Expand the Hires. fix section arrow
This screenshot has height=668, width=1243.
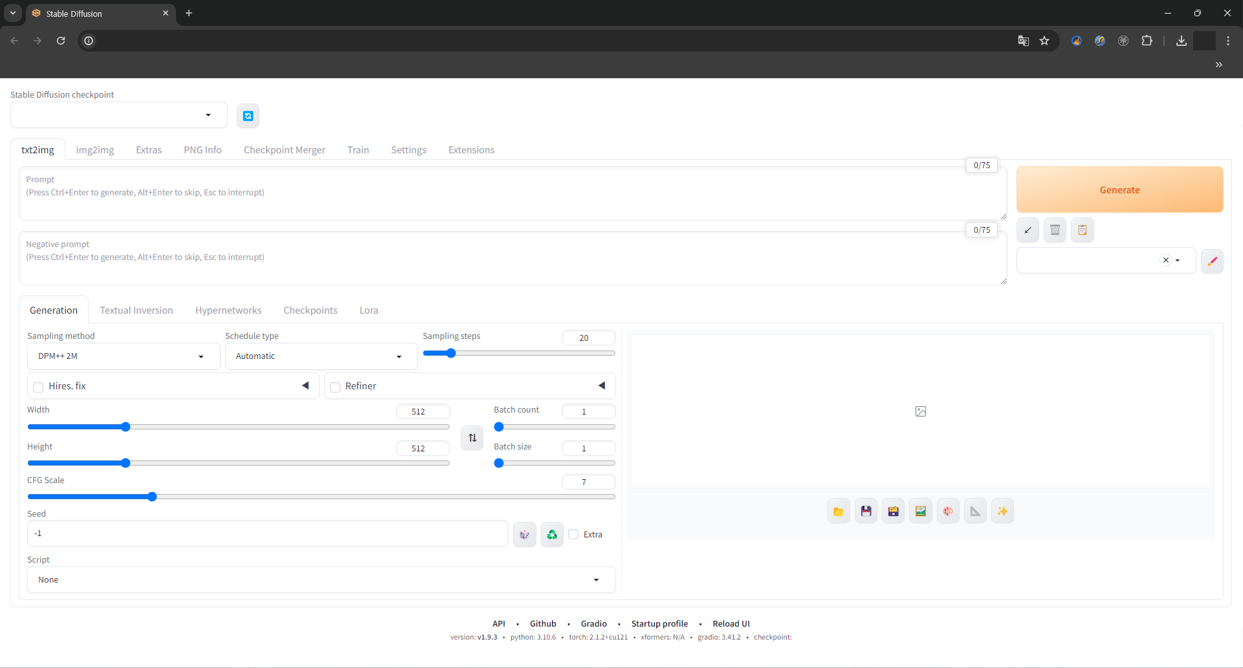305,385
